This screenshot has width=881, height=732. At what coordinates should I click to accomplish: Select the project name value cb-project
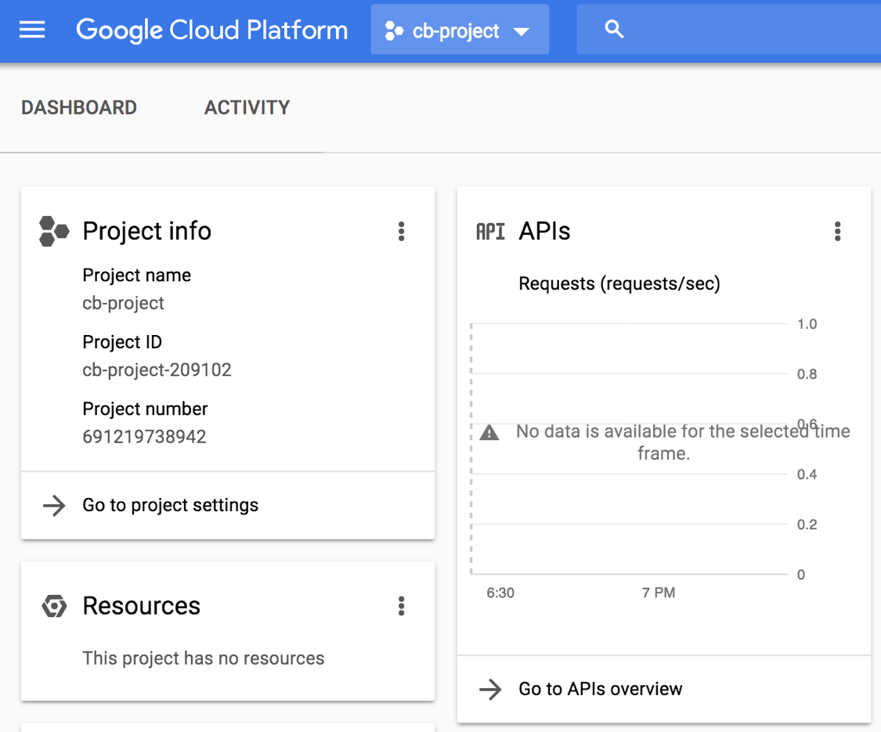(123, 303)
